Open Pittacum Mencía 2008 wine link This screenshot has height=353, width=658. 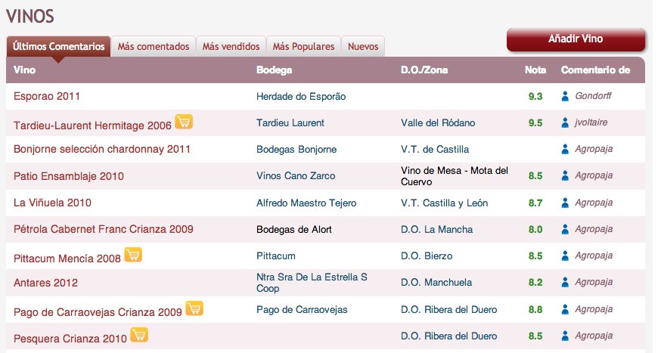(67, 259)
